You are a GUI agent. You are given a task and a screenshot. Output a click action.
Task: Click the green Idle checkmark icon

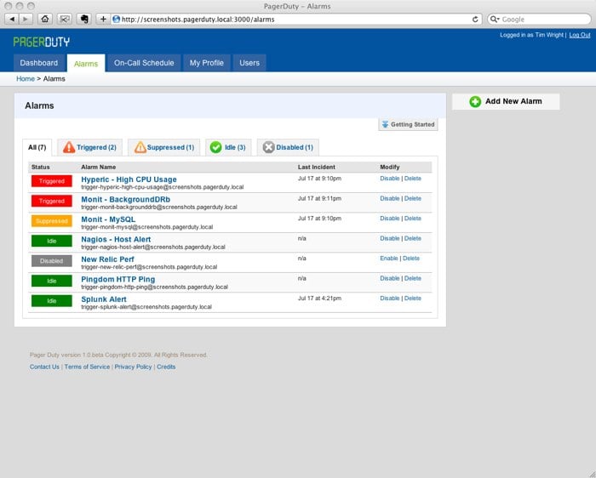tap(215, 147)
